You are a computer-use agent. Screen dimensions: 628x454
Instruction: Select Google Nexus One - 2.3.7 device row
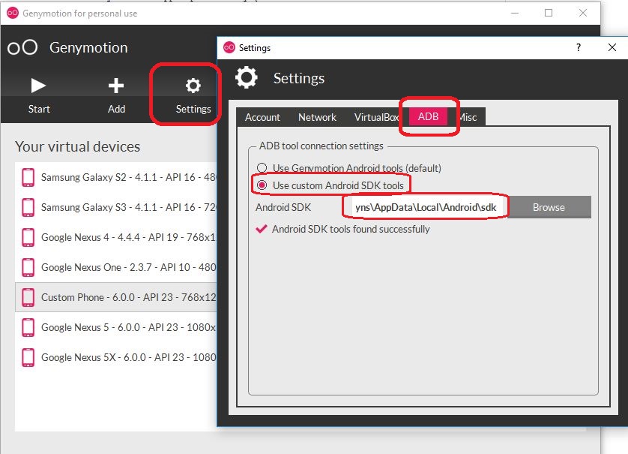click(116, 267)
